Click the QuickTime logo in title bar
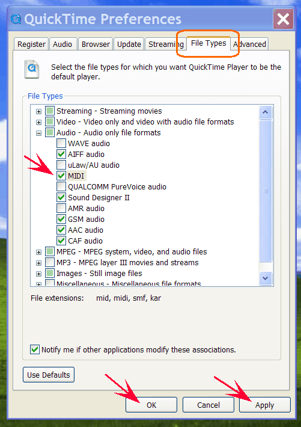This screenshot has width=301, height=427. coord(16,19)
